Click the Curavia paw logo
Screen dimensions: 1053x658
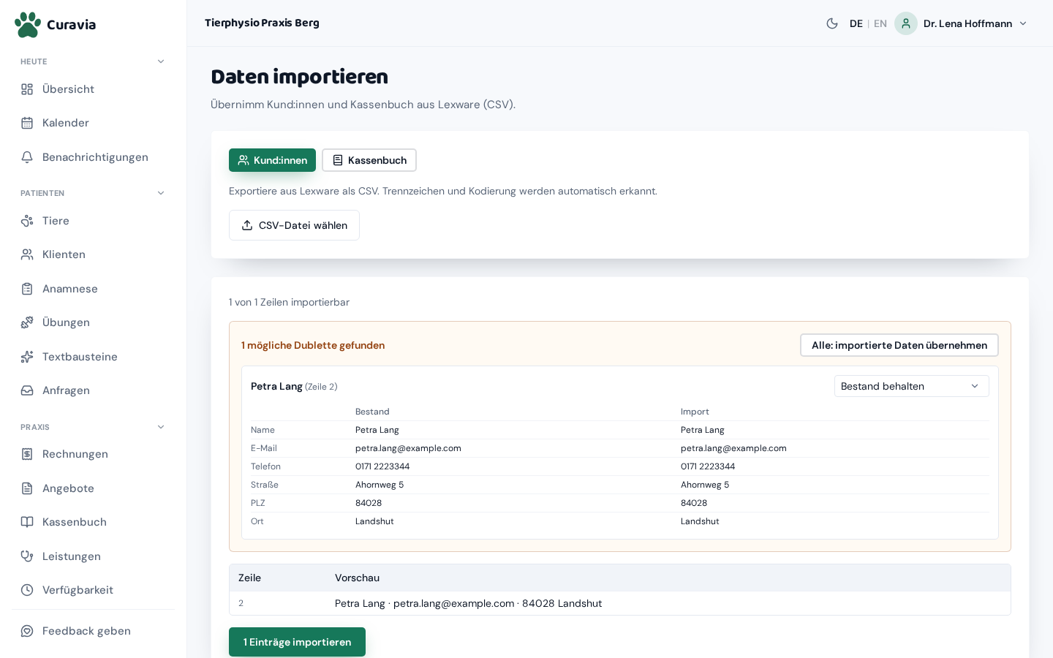click(x=28, y=24)
